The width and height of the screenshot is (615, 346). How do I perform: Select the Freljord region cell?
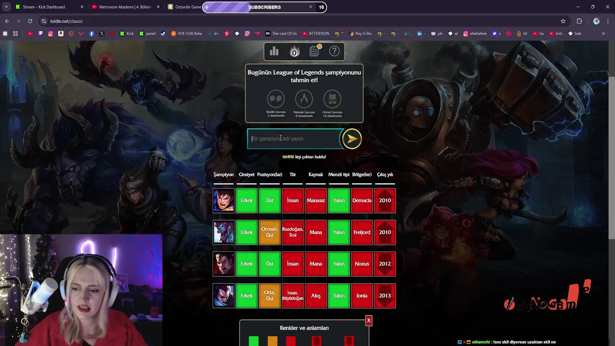coord(362,232)
